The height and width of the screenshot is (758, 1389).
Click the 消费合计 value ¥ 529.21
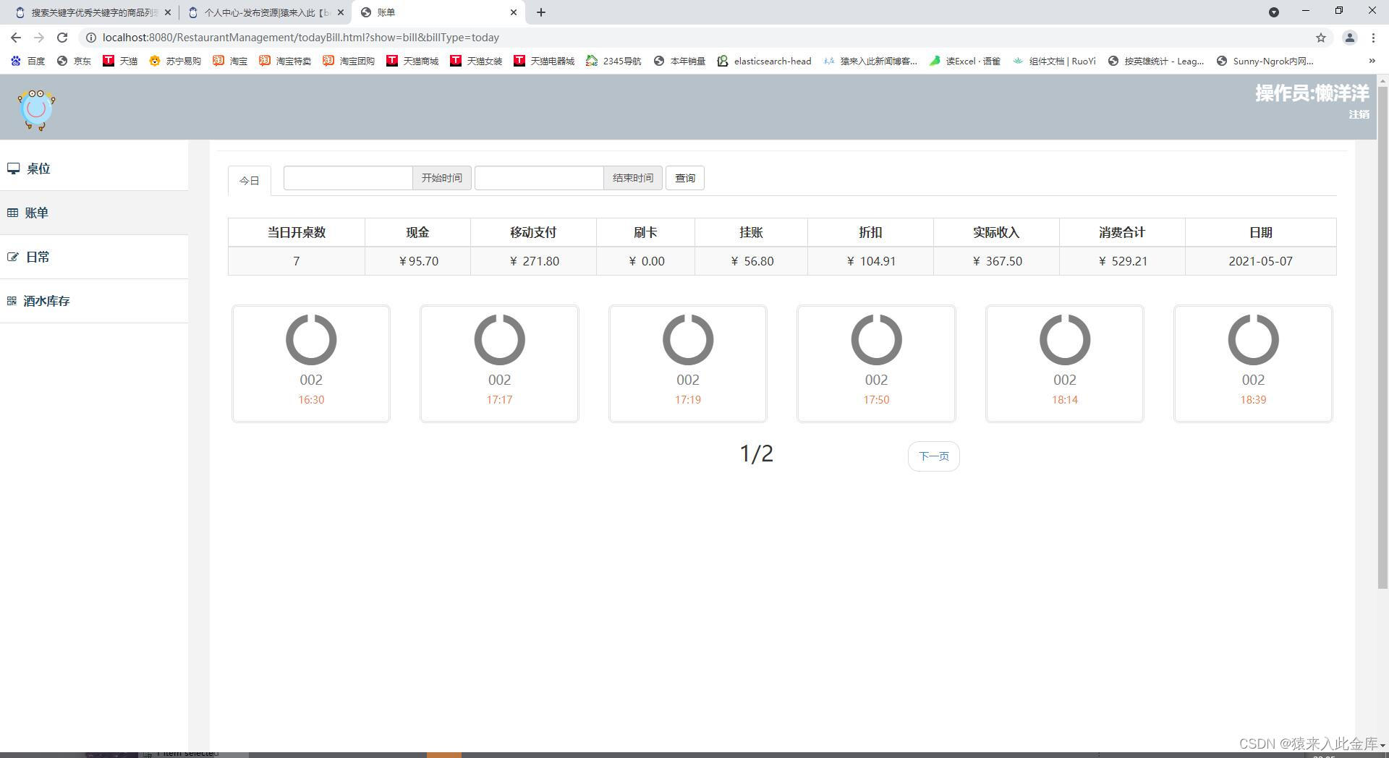(x=1123, y=261)
